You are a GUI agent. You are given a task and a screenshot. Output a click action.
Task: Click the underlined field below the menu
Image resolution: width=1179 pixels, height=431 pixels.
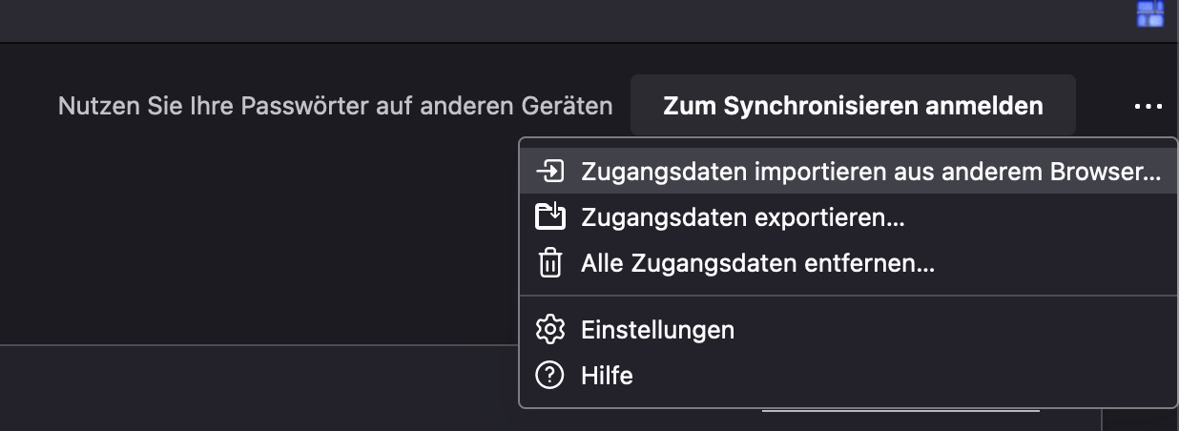(x=900, y=418)
